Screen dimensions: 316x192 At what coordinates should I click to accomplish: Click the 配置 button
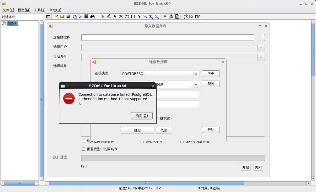click(x=211, y=84)
